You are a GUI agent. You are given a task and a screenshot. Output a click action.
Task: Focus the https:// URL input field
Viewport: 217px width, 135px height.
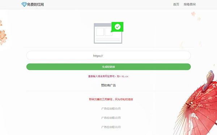point(109,56)
